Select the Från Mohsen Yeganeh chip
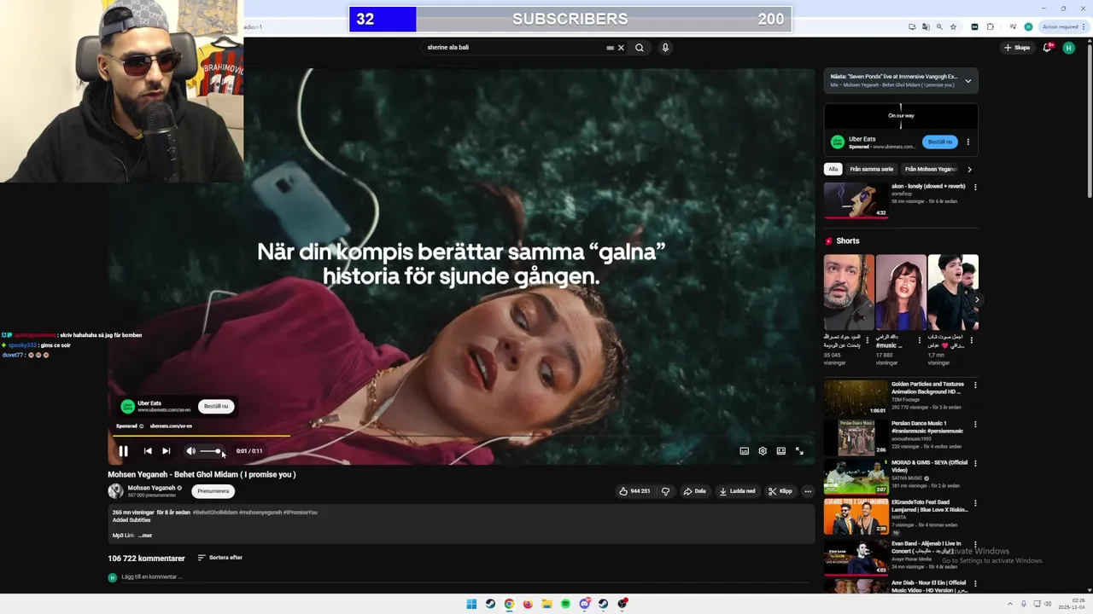1093x614 pixels. (x=930, y=169)
